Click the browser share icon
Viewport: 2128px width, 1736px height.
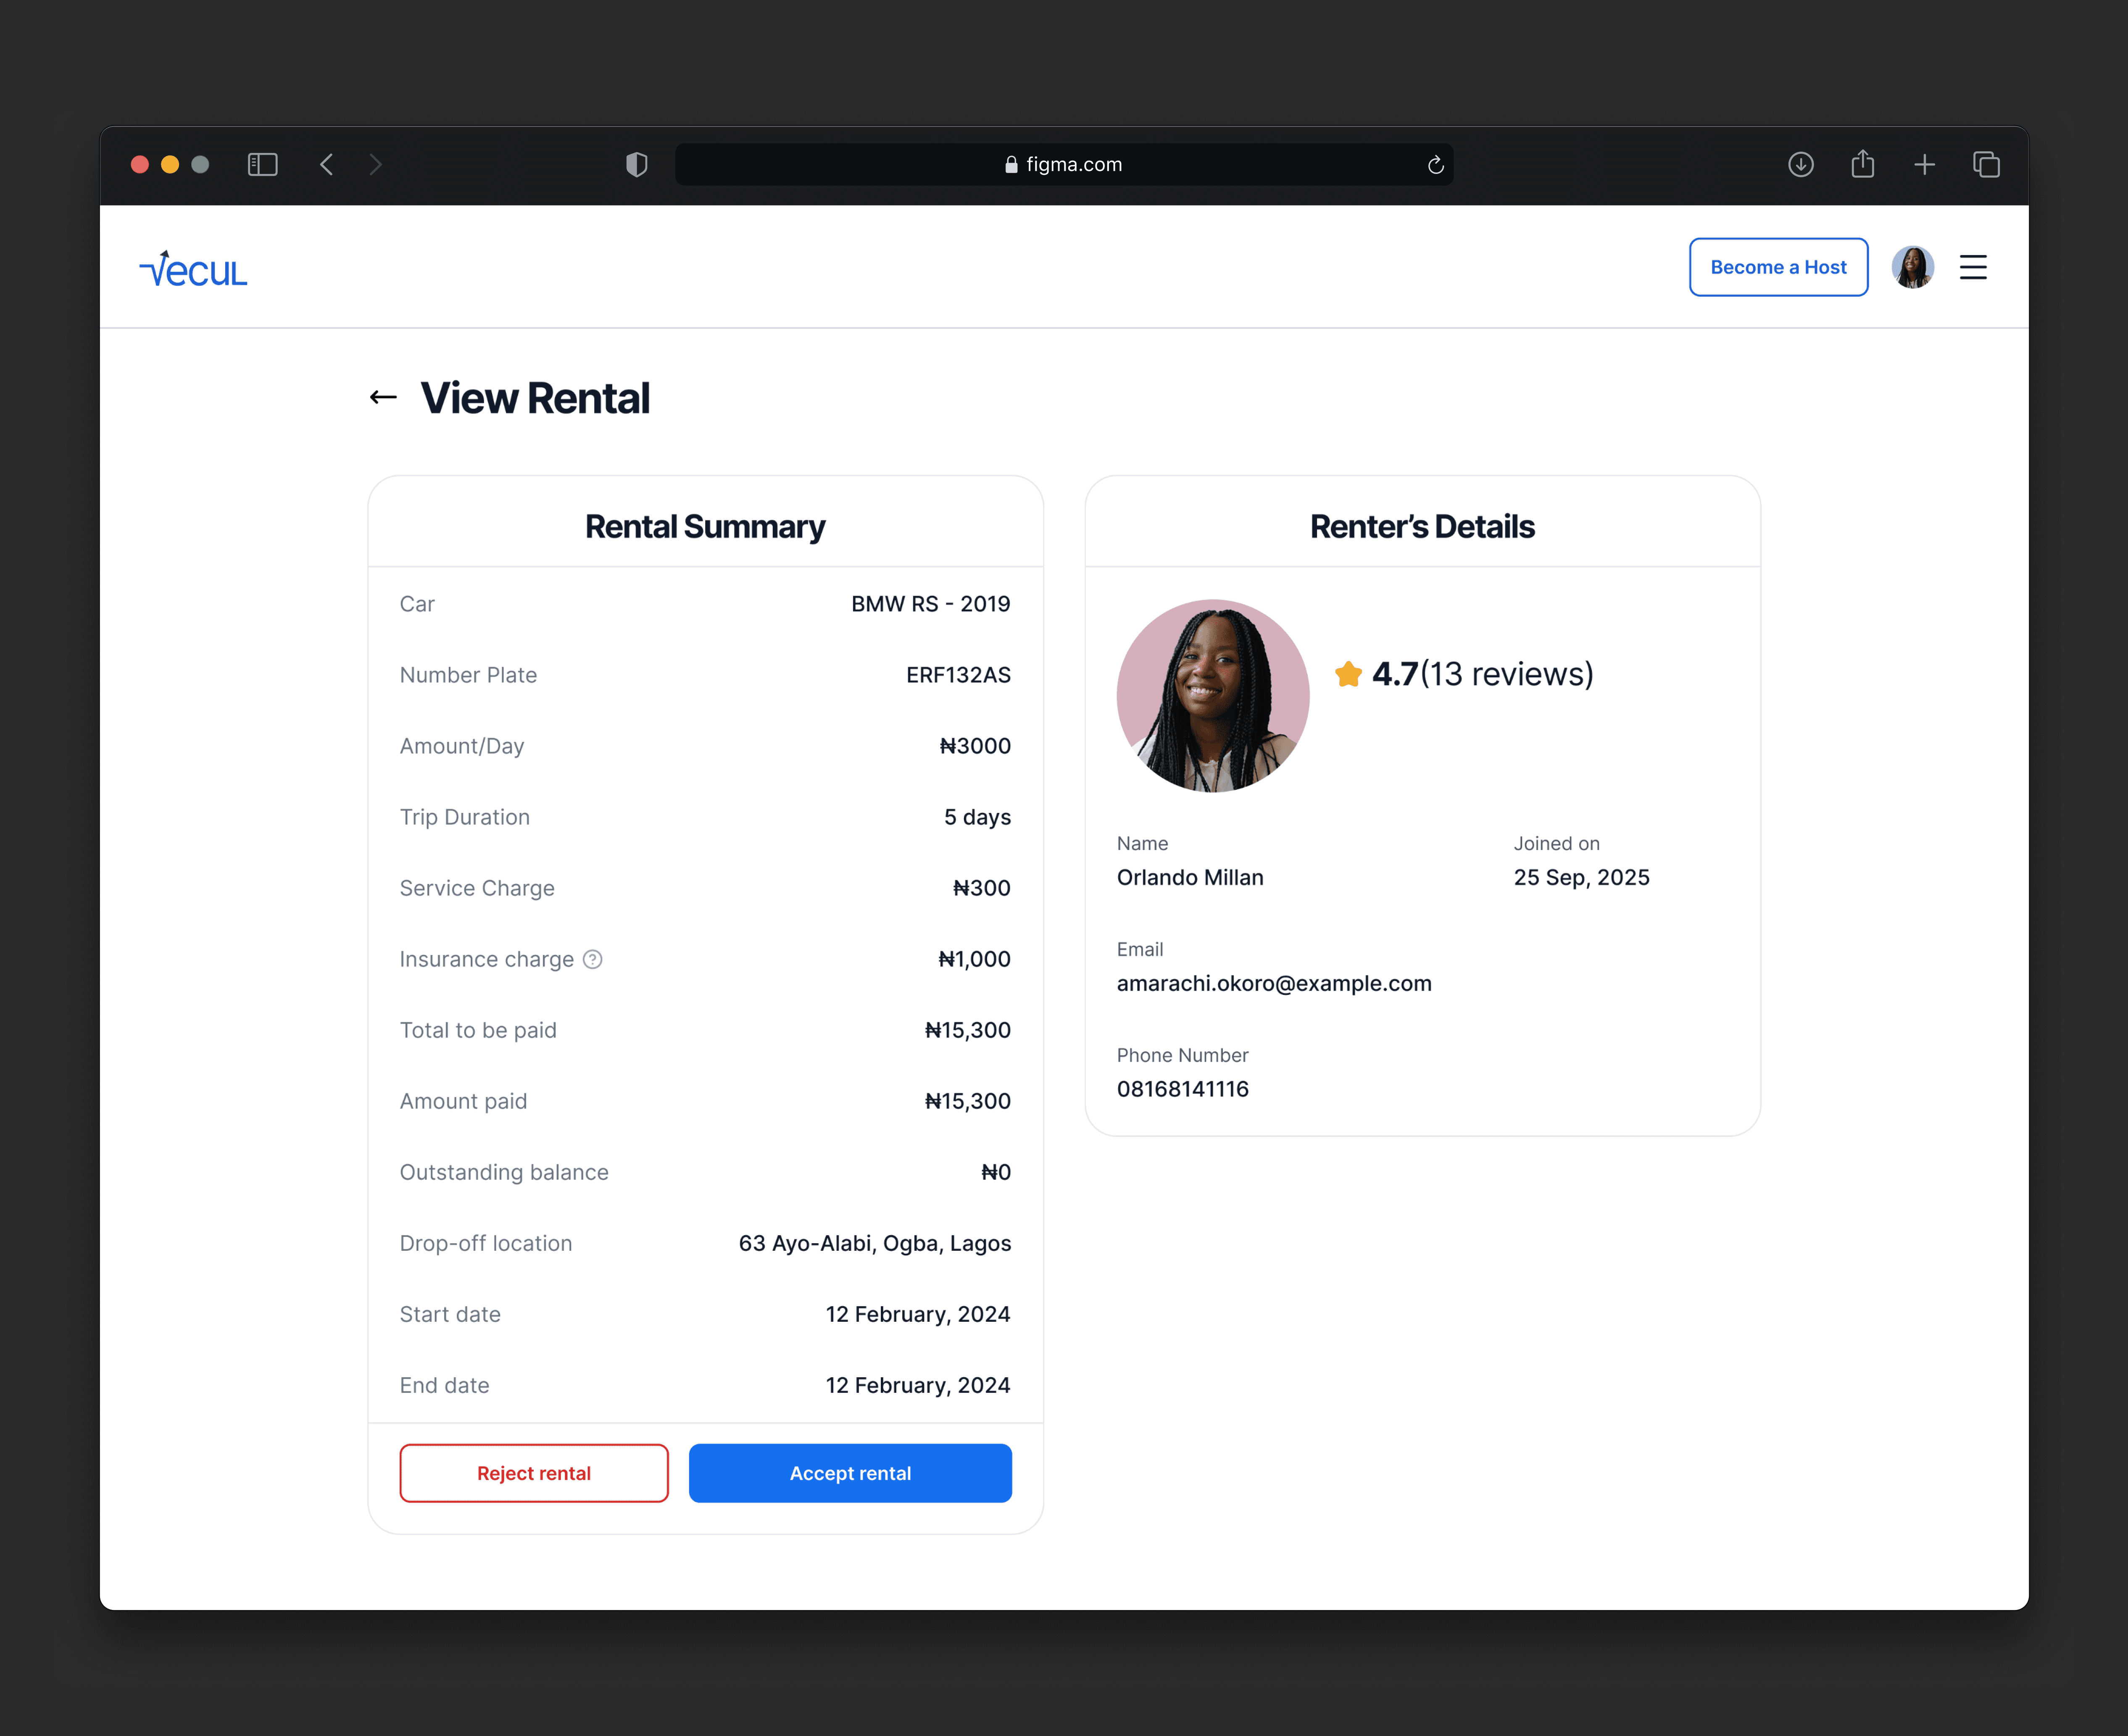click(1862, 164)
